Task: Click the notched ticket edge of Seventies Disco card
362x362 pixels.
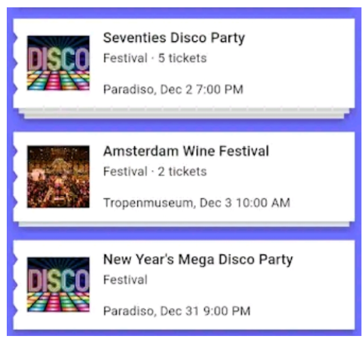Action: [x=15, y=63]
